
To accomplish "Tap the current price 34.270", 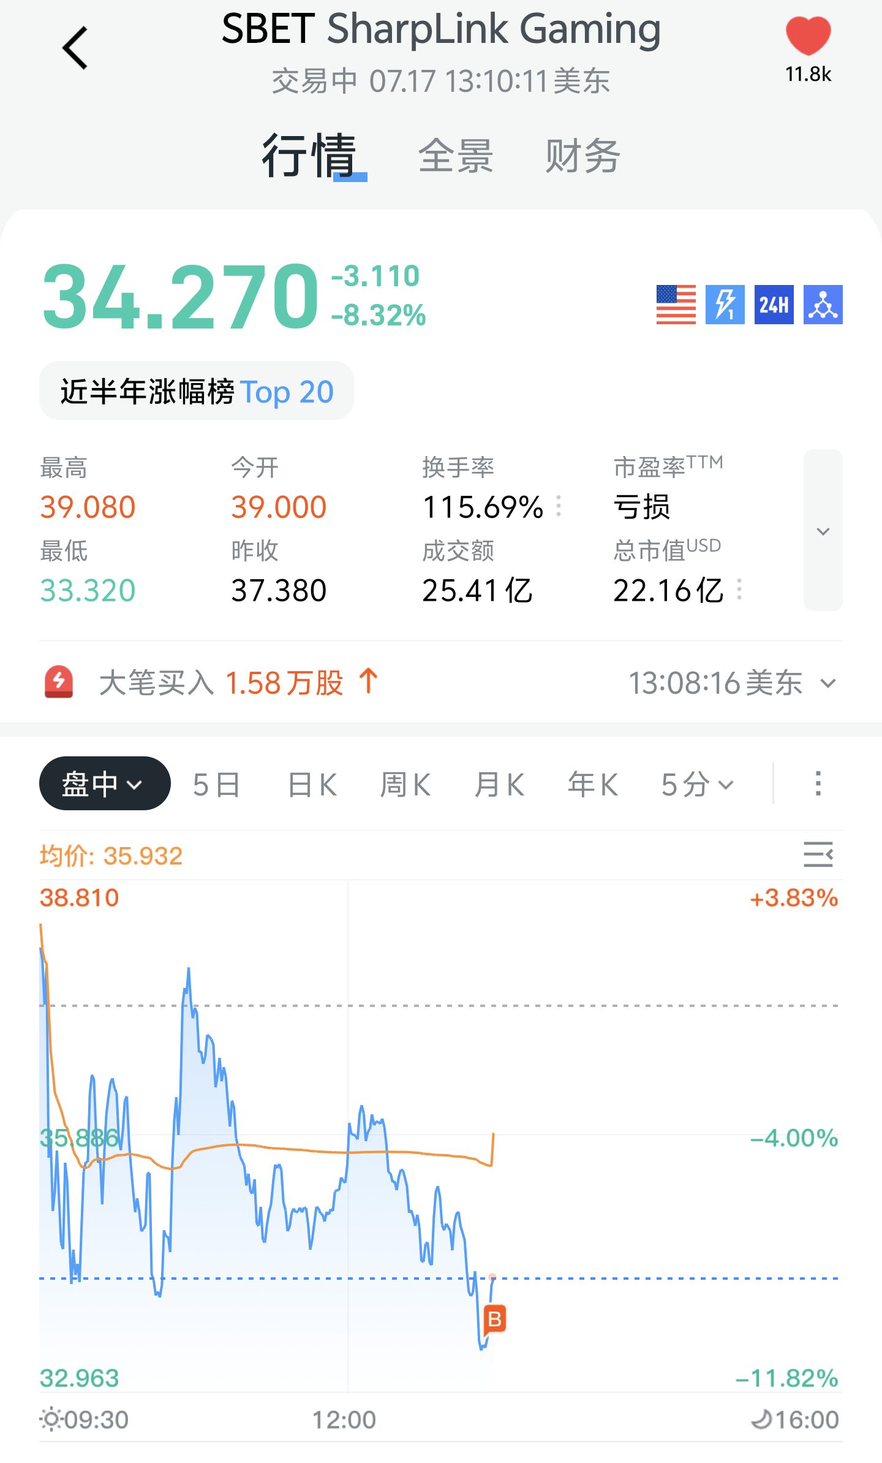I will coord(180,296).
